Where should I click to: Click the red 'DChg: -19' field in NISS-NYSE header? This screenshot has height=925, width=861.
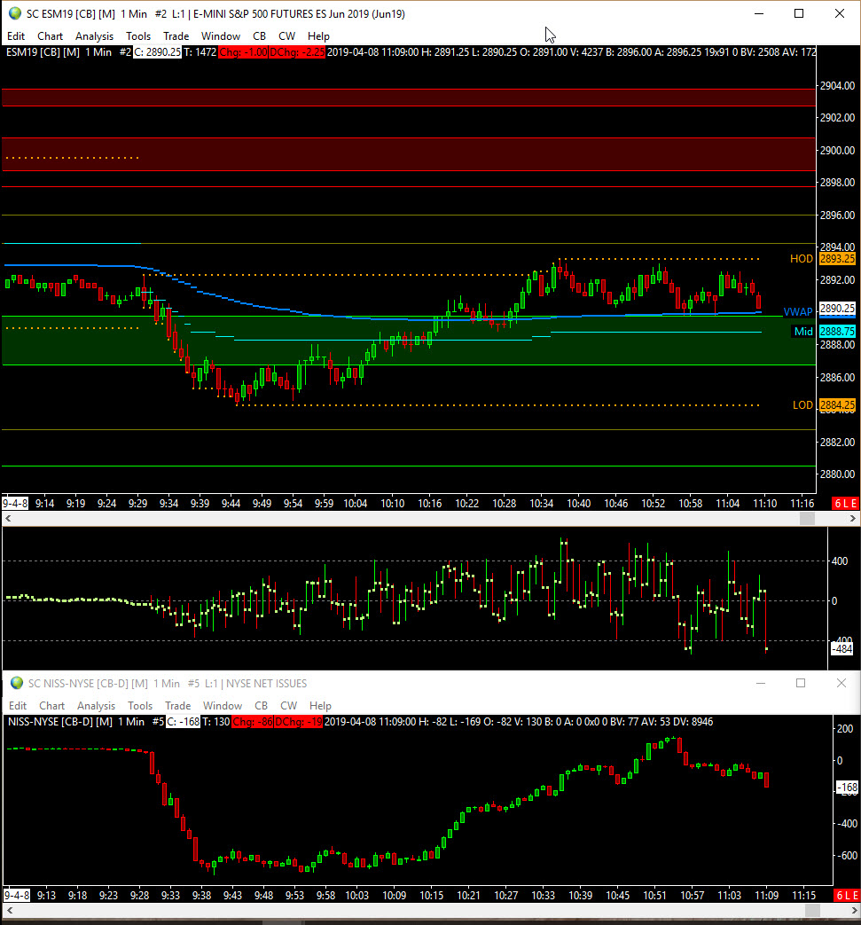pos(298,722)
